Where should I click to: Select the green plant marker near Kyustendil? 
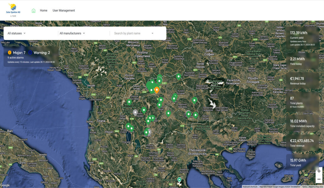178,76
